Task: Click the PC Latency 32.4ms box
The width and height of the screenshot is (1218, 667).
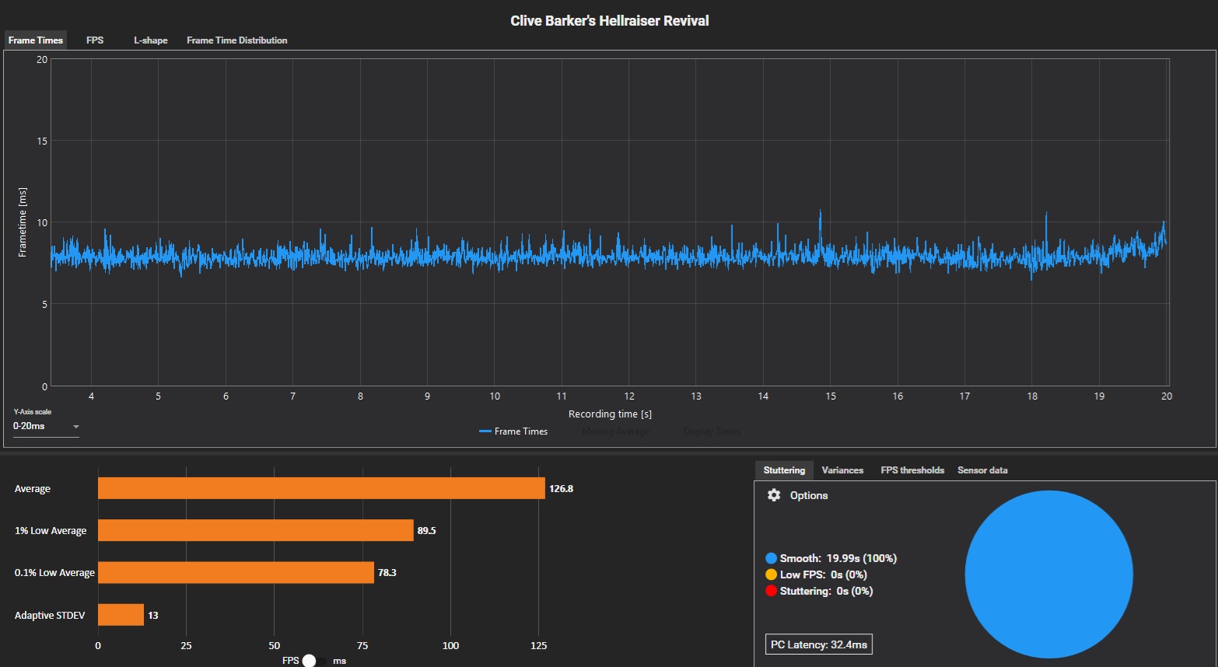Action: click(818, 644)
